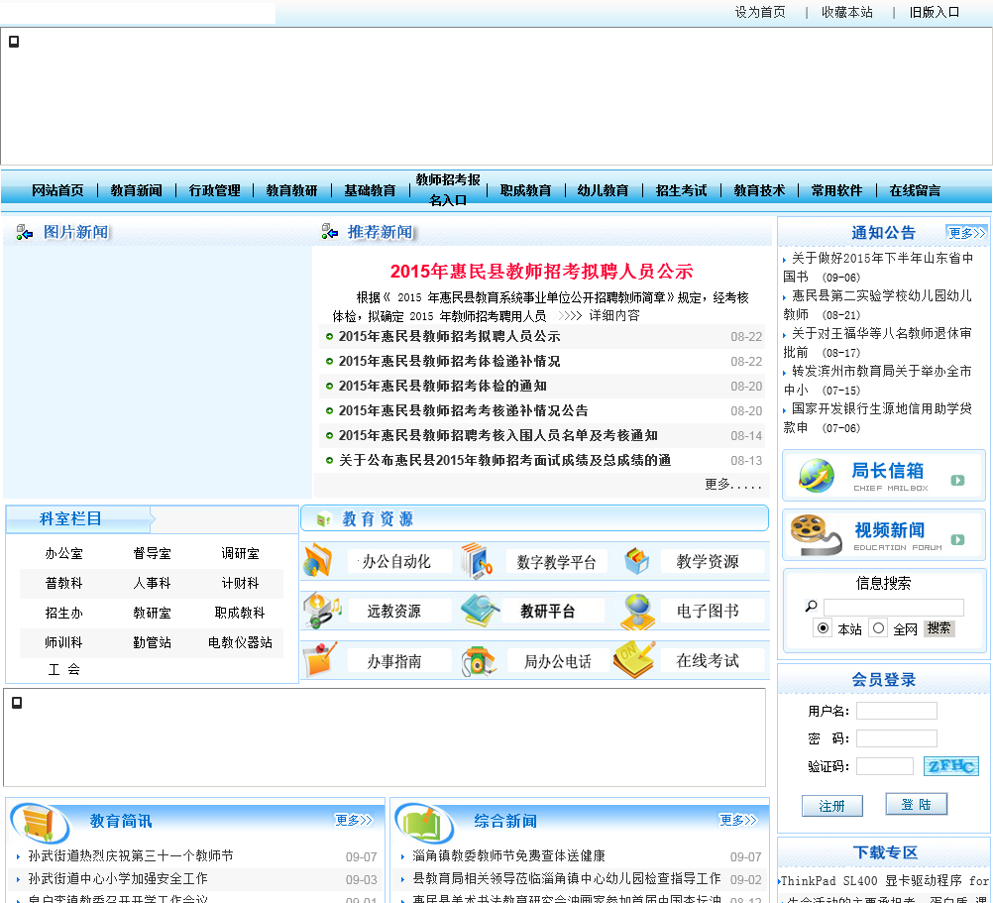Screen dimensions: 993x903
Task: Open the 行政管理 nav item
Action: (x=215, y=190)
